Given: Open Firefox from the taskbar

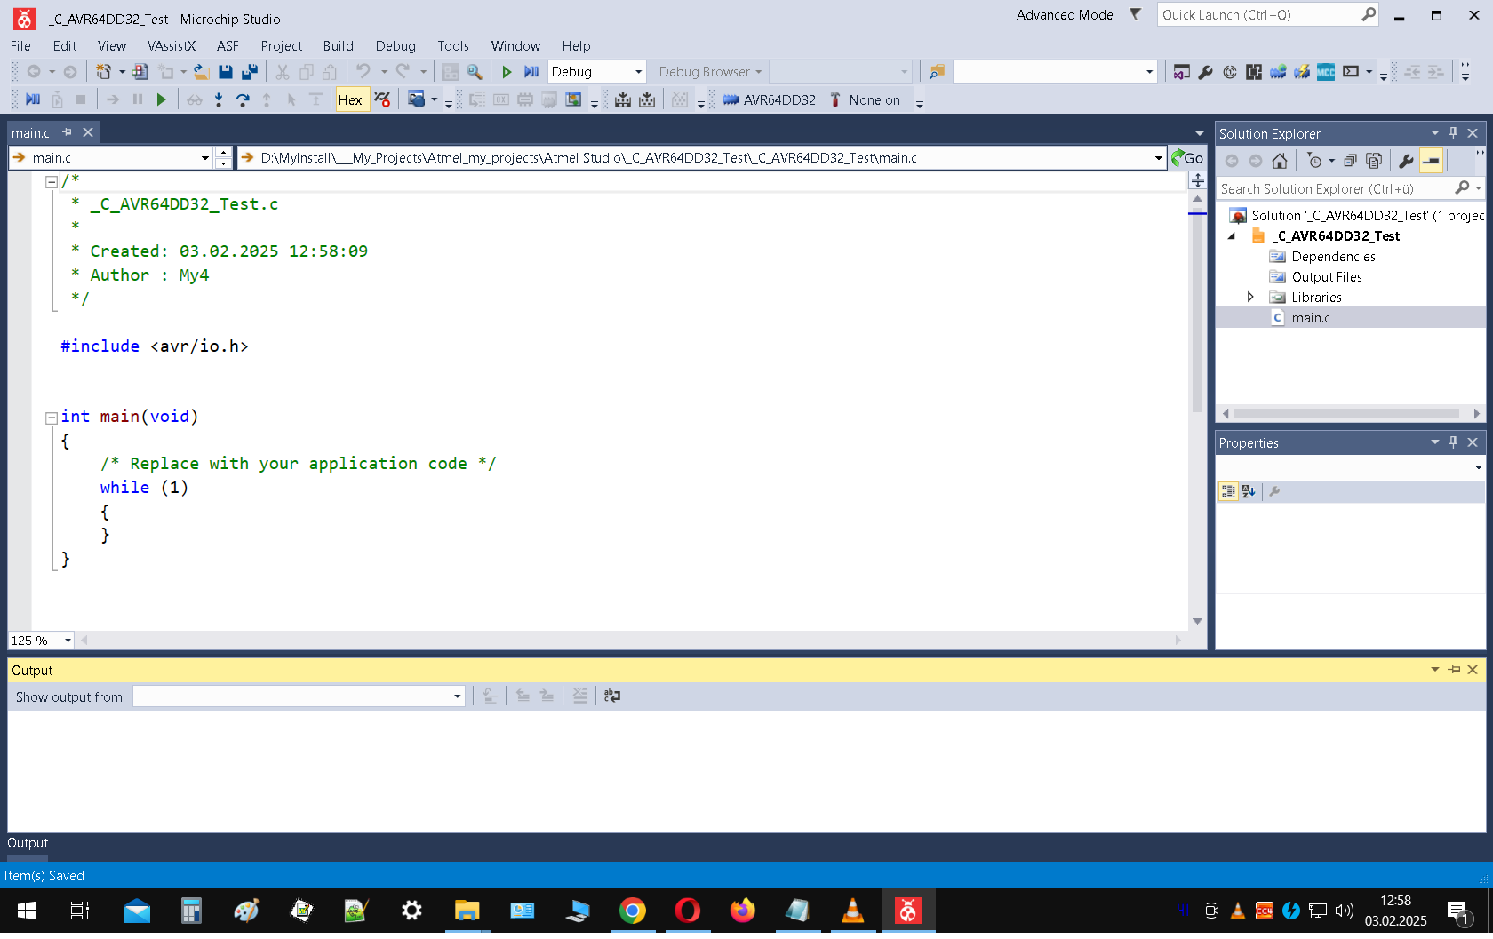Looking at the screenshot, I should click(x=743, y=911).
